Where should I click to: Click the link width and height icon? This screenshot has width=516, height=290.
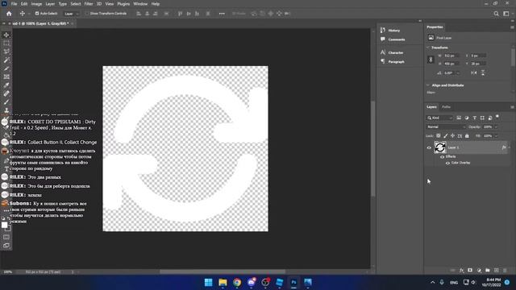[x=431, y=60]
